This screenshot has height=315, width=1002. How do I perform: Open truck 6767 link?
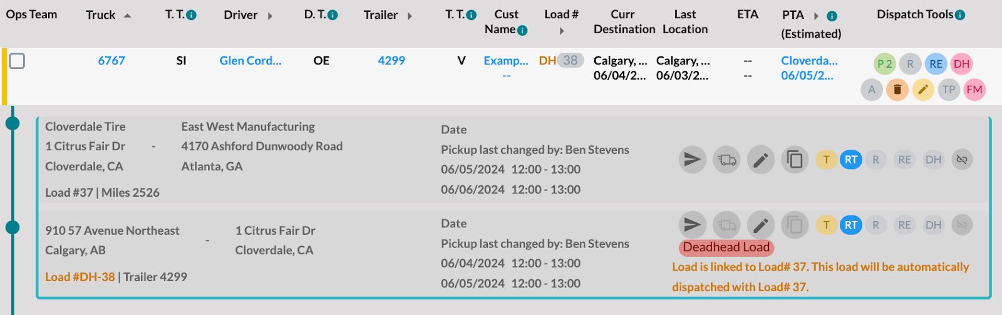tap(111, 61)
